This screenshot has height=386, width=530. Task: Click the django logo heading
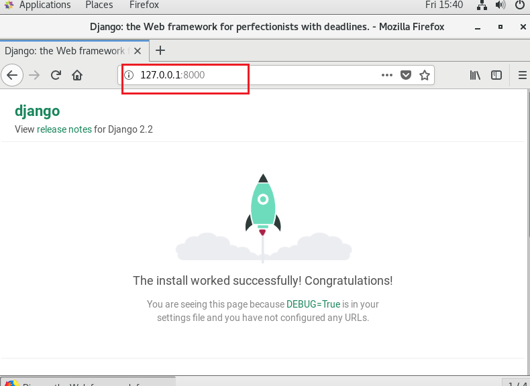(x=37, y=111)
